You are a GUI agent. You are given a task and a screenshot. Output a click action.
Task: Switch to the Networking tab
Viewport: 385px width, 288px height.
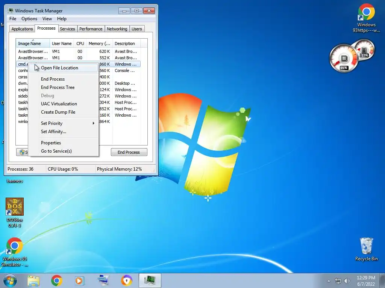(x=117, y=28)
